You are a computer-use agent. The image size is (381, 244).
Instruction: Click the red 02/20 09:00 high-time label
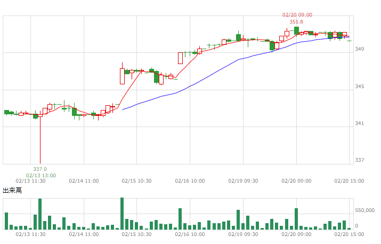297,15
